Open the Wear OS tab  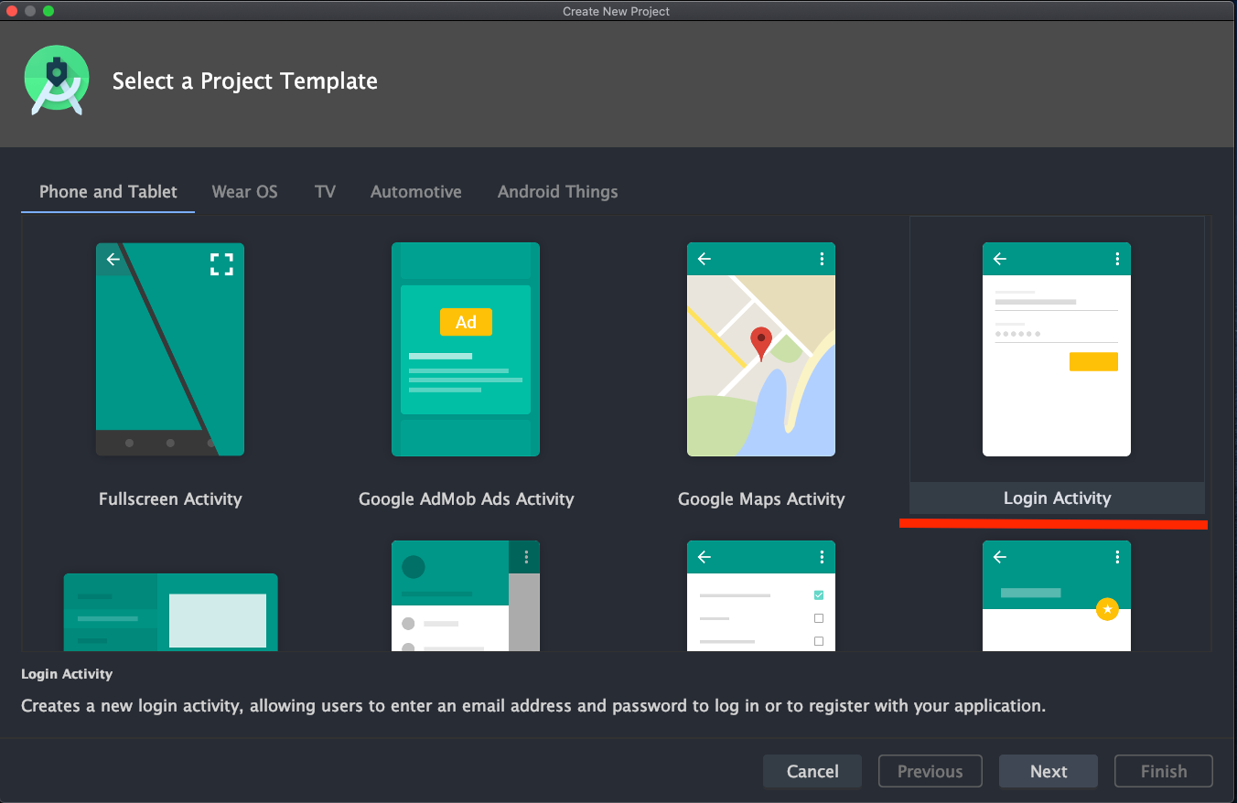244,192
